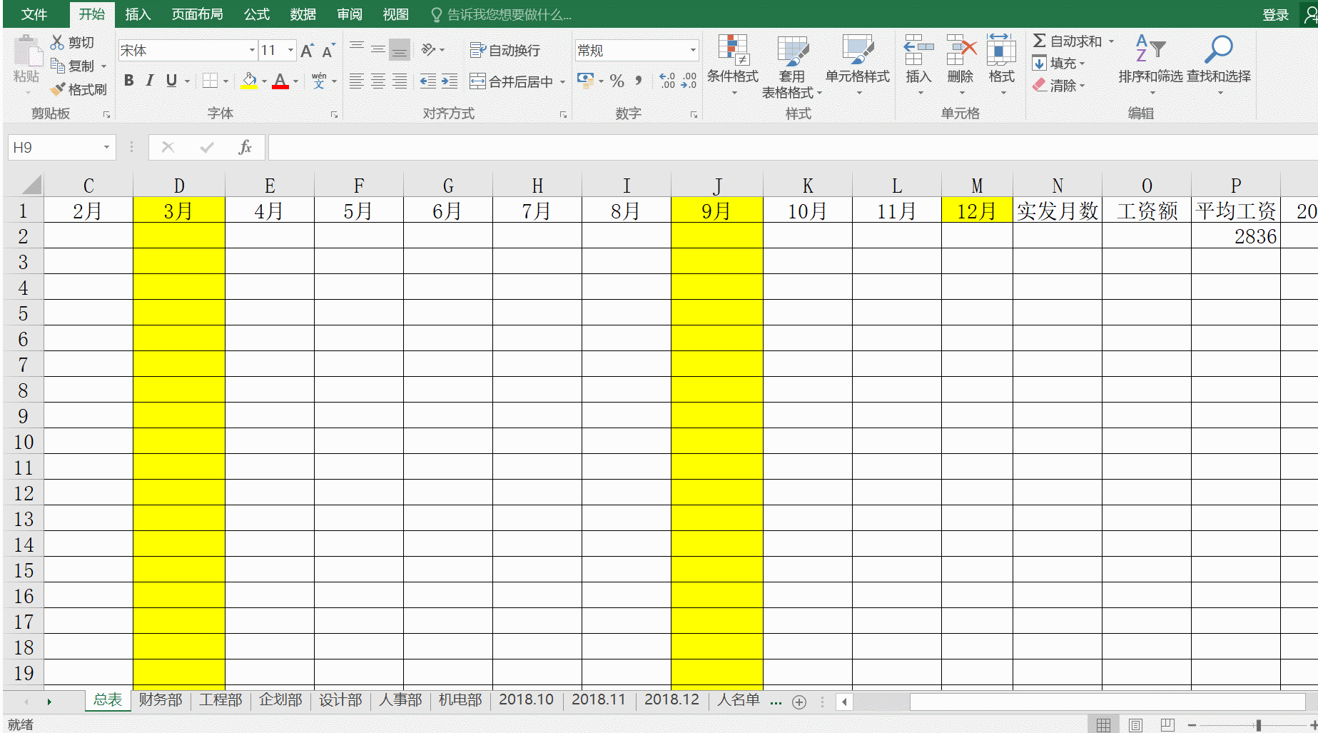Align cell text to the right
Viewport: 1318px width, 733px height.
(400, 81)
